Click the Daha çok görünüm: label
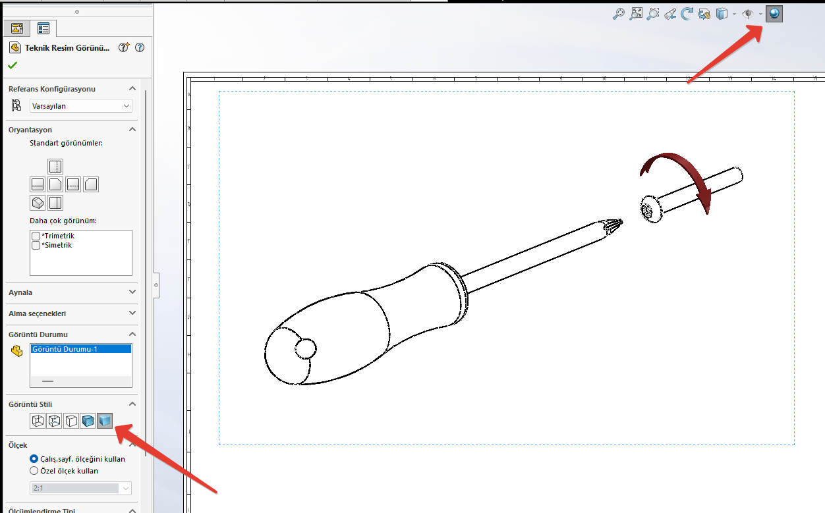The height and width of the screenshot is (513, 825). (x=63, y=221)
